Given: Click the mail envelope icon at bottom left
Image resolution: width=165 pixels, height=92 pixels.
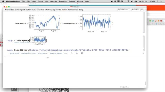Looking at the screenshot, I should (x=14, y=89).
